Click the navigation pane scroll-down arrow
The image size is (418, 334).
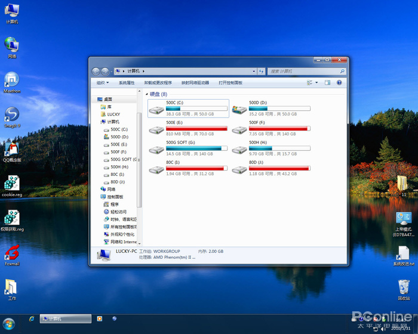coord(139,244)
